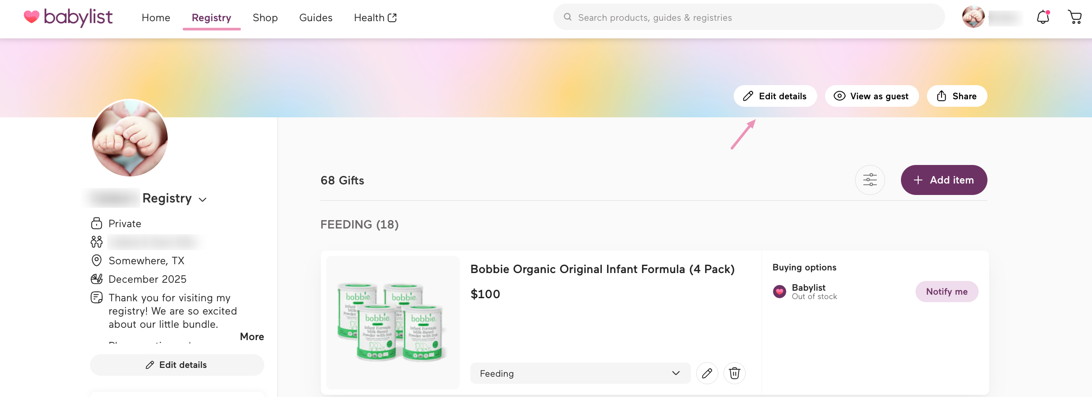The image size is (1092, 397).
Task: Click the user avatar in header
Action: pyautogui.click(x=973, y=18)
